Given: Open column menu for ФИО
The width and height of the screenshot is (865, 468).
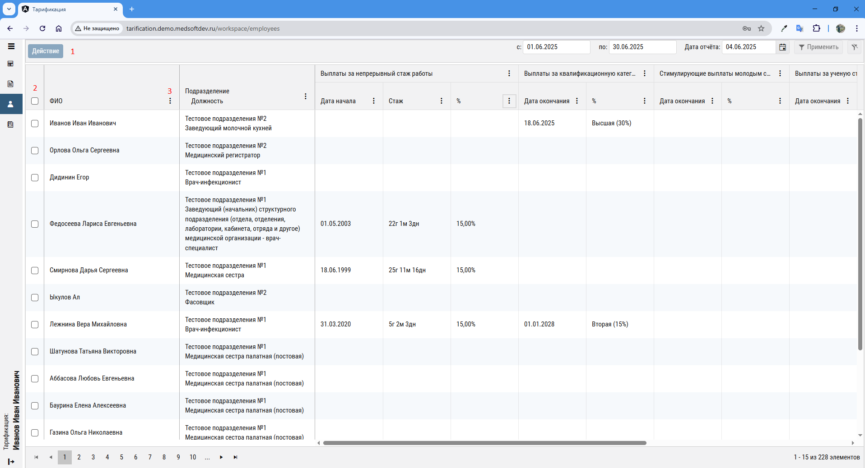Looking at the screenshot, I should pos(170,101).
